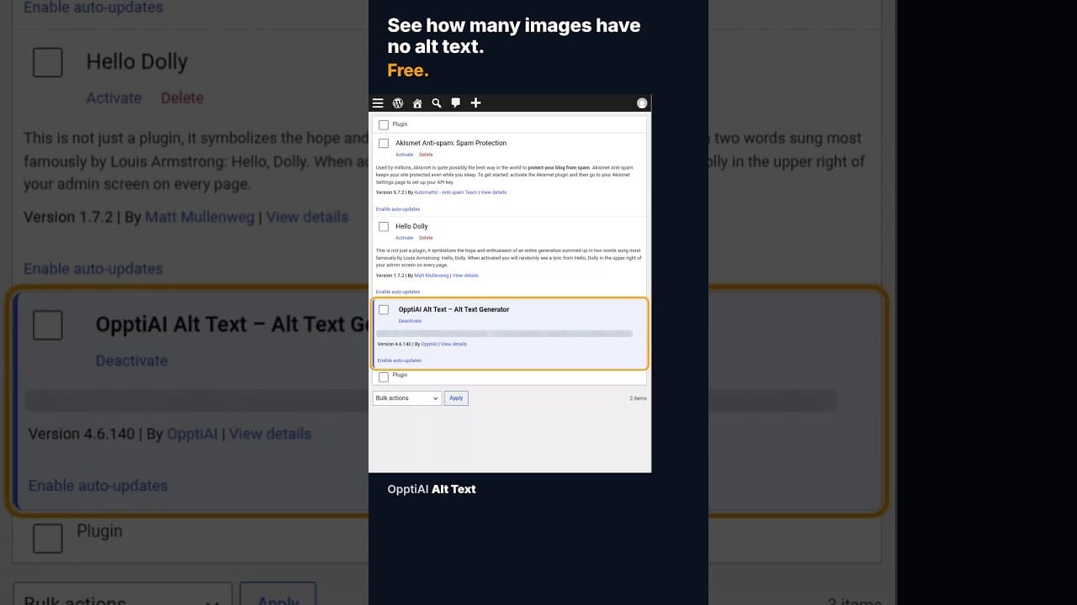Screen dimensions: 1077x605
Task: Tick the top Plugin select-all checkbox in the small panel
Action: tap(384, 124)
